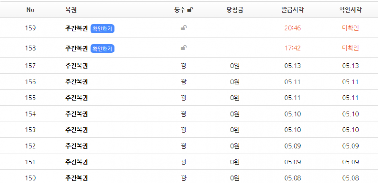
Task: Click the 확인하기 button in row 158
Action: (x=102, y=49)
